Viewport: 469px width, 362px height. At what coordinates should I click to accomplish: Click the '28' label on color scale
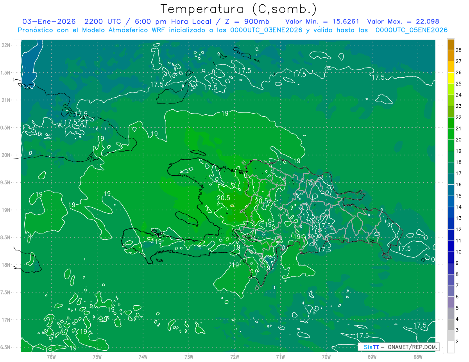pyautogui.click(x=459, y=50)
